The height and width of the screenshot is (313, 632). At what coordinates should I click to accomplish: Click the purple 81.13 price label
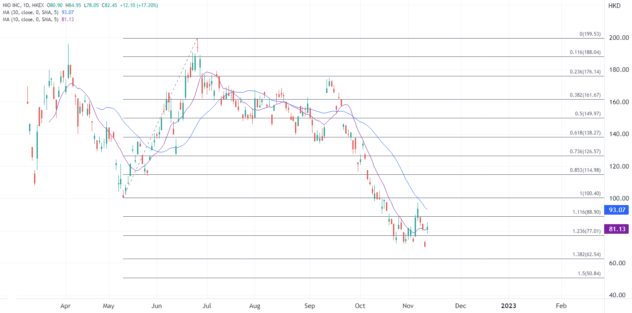point(617,229)
